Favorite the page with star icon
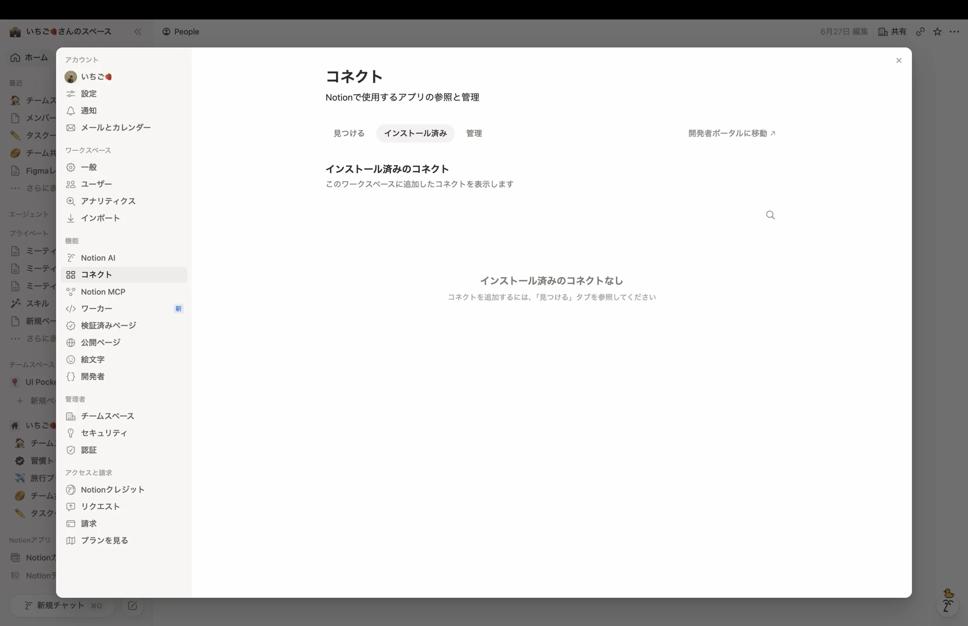 tap(937, 32)
